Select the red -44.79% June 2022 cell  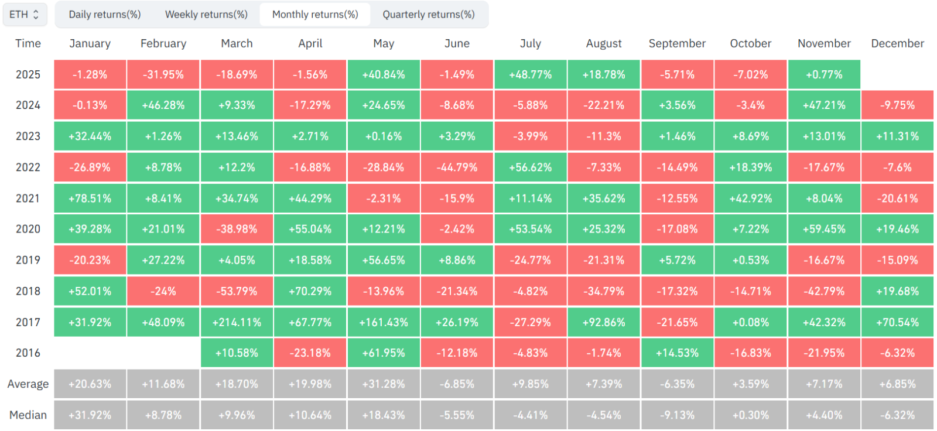click(x=457, y=167)
